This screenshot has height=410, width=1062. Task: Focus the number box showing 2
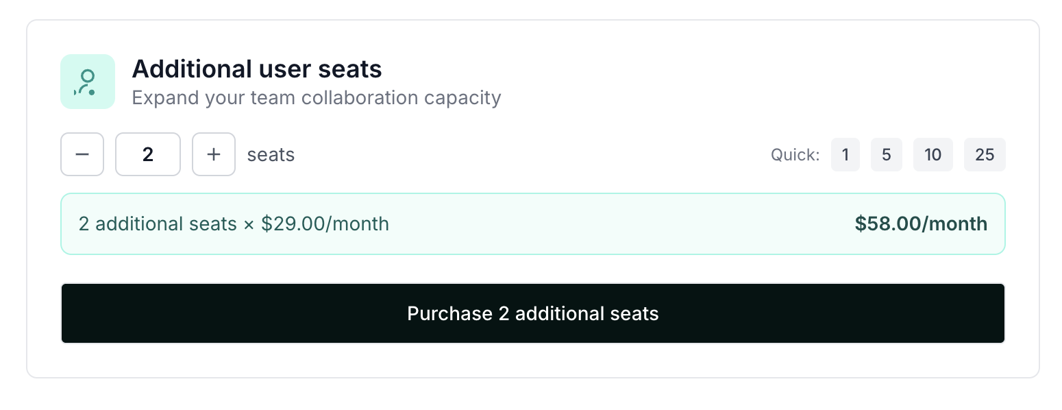point(148,154)
